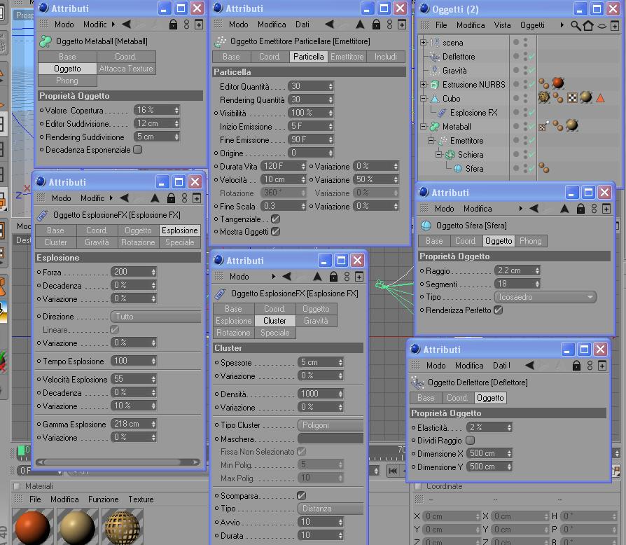This screenshot has height=545, width=626.
Task: Collapse the Cubo tree node
Action: (423, 98)
